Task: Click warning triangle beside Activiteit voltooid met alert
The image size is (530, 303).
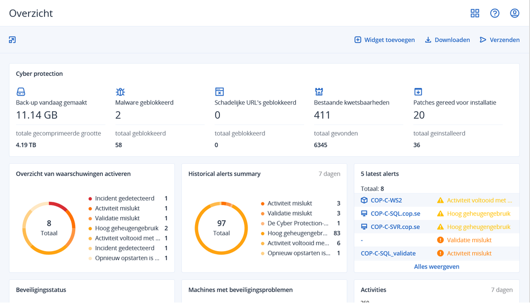Action: pyautogui.click(x=440, y=200)
